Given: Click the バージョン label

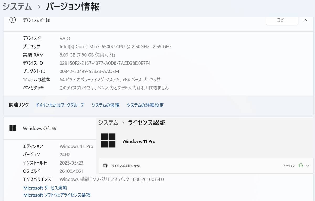Looking at the screenshot, I should [x=31, y=155].
